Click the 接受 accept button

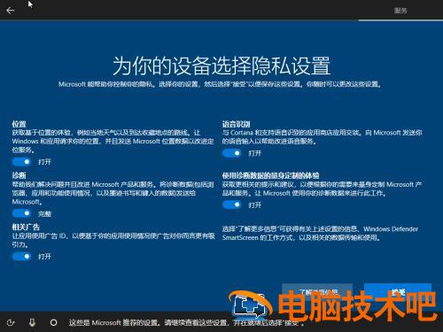[398, 292]
